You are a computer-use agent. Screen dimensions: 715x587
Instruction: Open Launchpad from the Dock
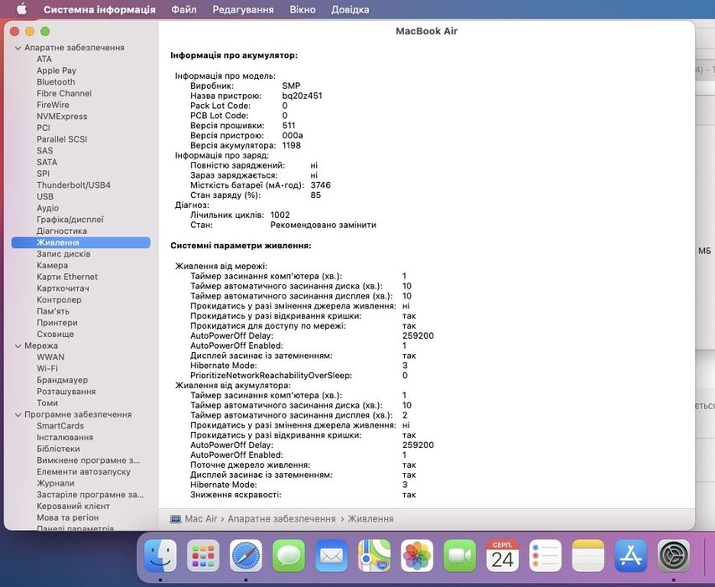tap(203, 555)
